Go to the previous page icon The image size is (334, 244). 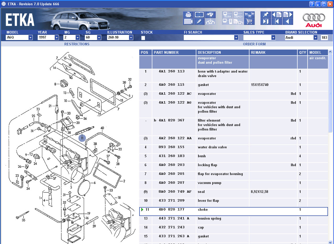click(277, 15)
